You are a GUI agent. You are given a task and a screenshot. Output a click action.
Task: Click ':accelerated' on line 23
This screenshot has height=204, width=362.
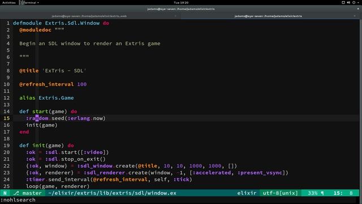point(212,173)
